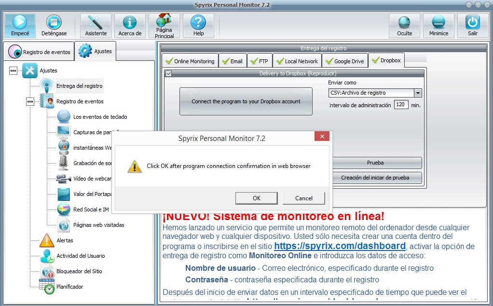Click the Planificador calendar clock icon
The width and height of the screenshot is (493, 306).
(47, 287)
